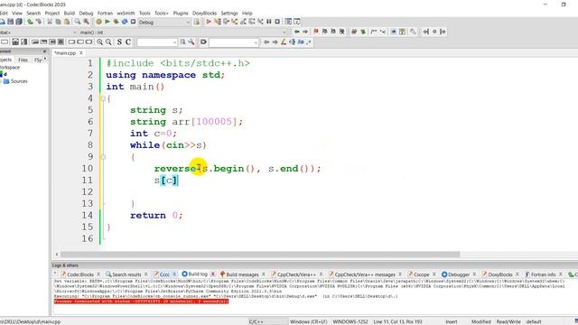Image resolution: width=578 pixels, height=325 pixels.
Task: Open the Debug build target dropdown
Action: click(x=164, y=22)
